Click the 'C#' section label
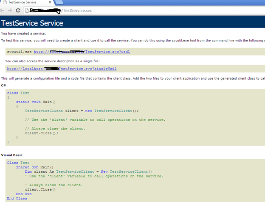The height and width of the screenshot is (202, 265). point(3,86)
